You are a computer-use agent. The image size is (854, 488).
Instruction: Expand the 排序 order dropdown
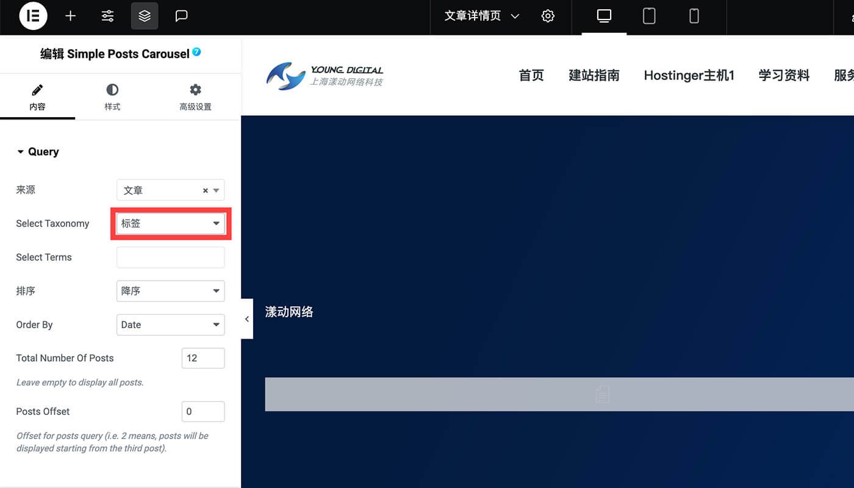[x=170, y=291]
